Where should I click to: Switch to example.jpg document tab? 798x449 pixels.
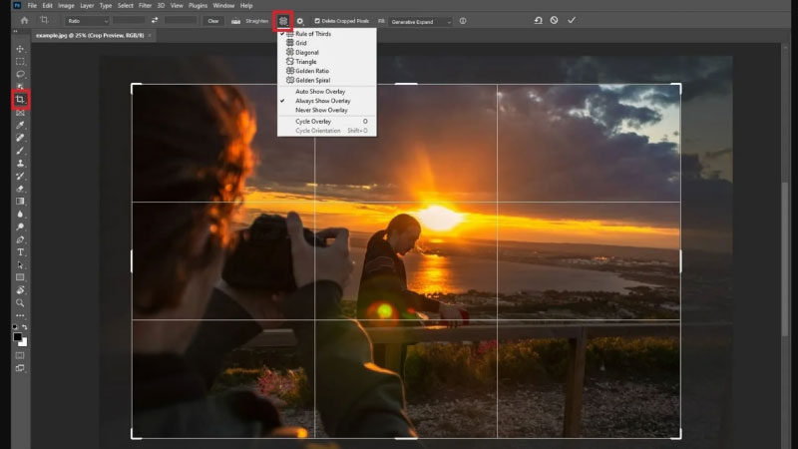pyautogui.click(x=90, y=36)
